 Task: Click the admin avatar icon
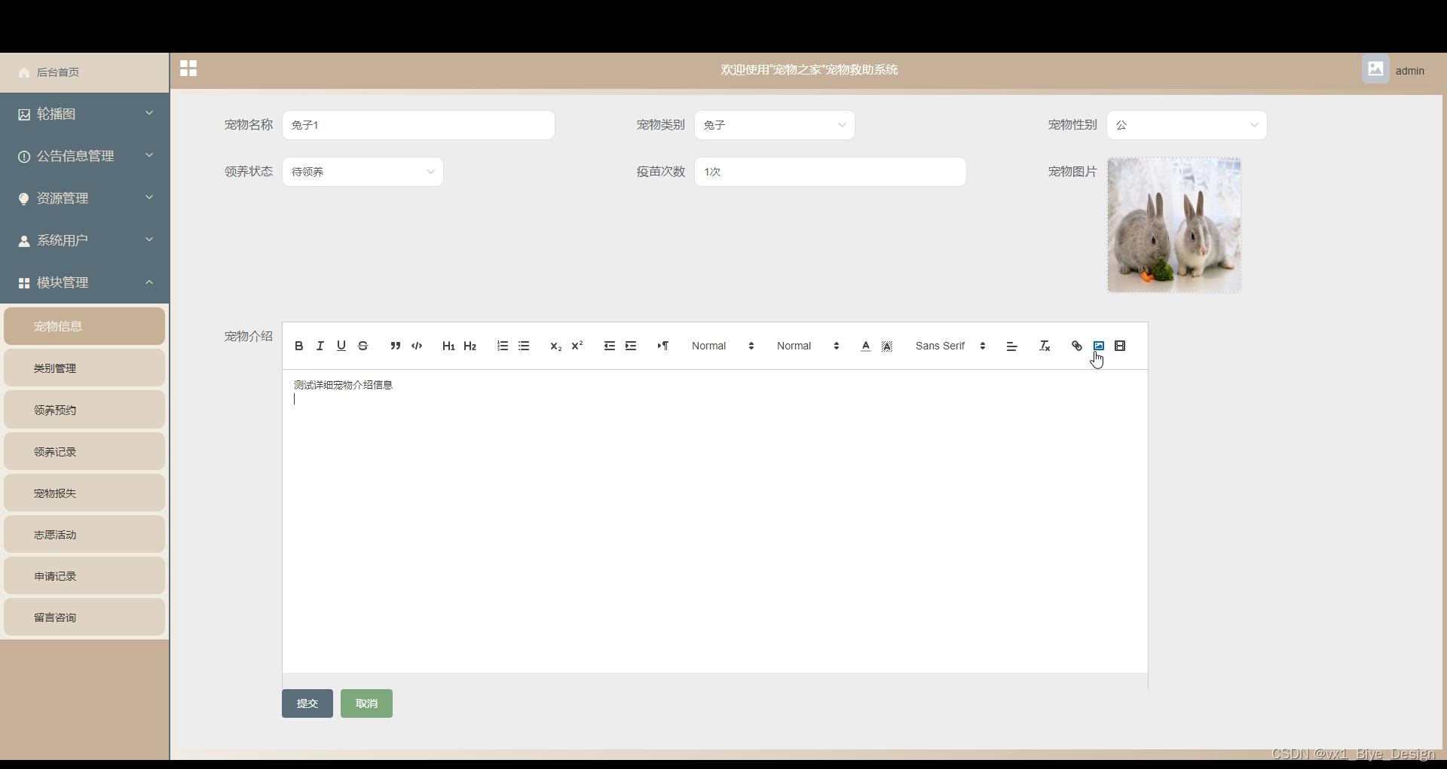[1375, 69]
